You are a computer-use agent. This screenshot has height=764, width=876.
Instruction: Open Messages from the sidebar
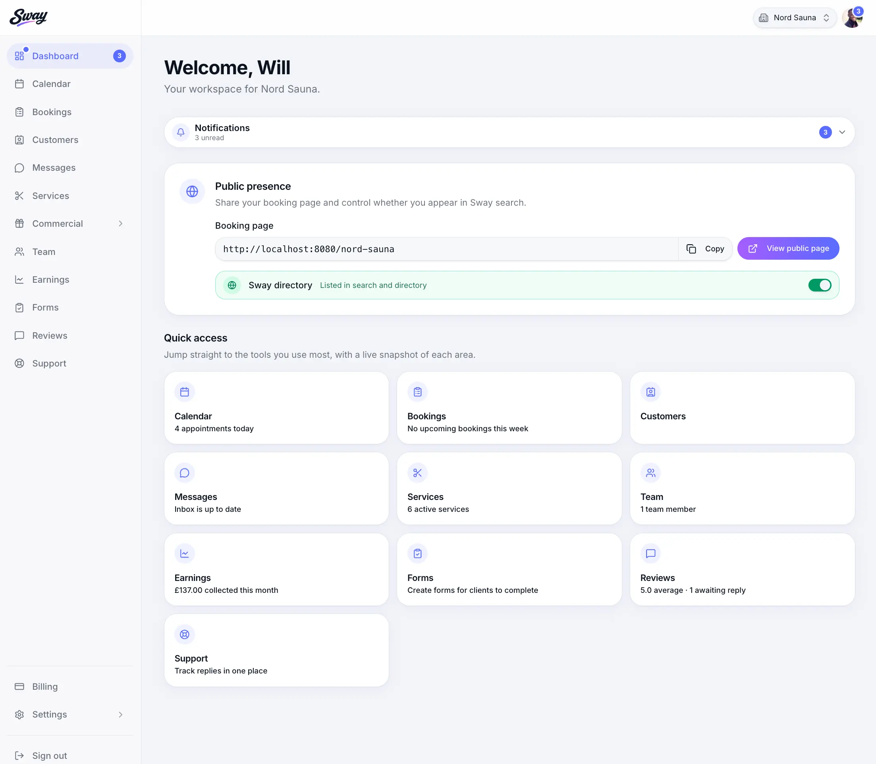click(x=70, y=168)
